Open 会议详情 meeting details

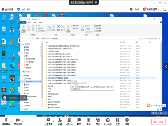[x=7, y=9]
